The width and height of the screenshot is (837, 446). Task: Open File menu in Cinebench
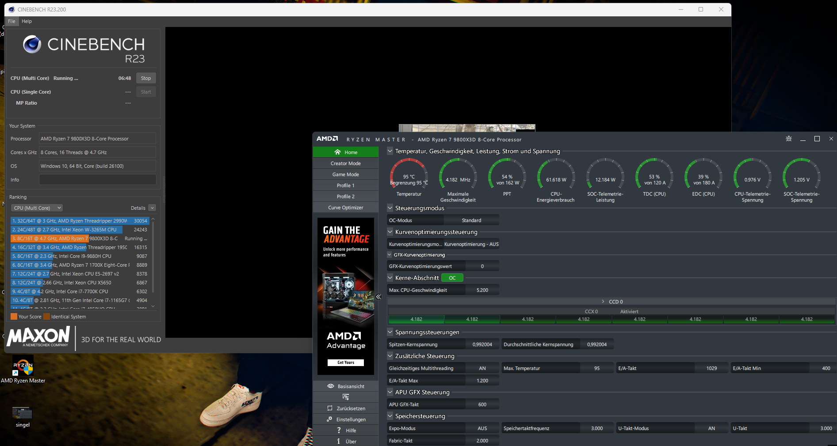(11, 21)
